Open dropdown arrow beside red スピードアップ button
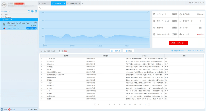Screen dimensions: 206x111 187,43
